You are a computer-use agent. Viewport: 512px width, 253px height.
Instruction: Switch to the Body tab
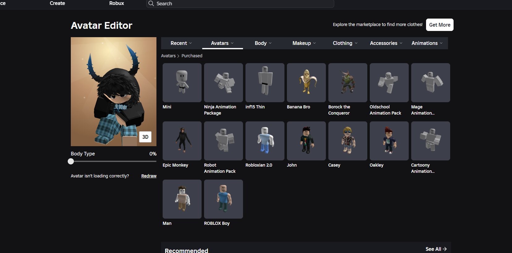click(x=263, y=43)
